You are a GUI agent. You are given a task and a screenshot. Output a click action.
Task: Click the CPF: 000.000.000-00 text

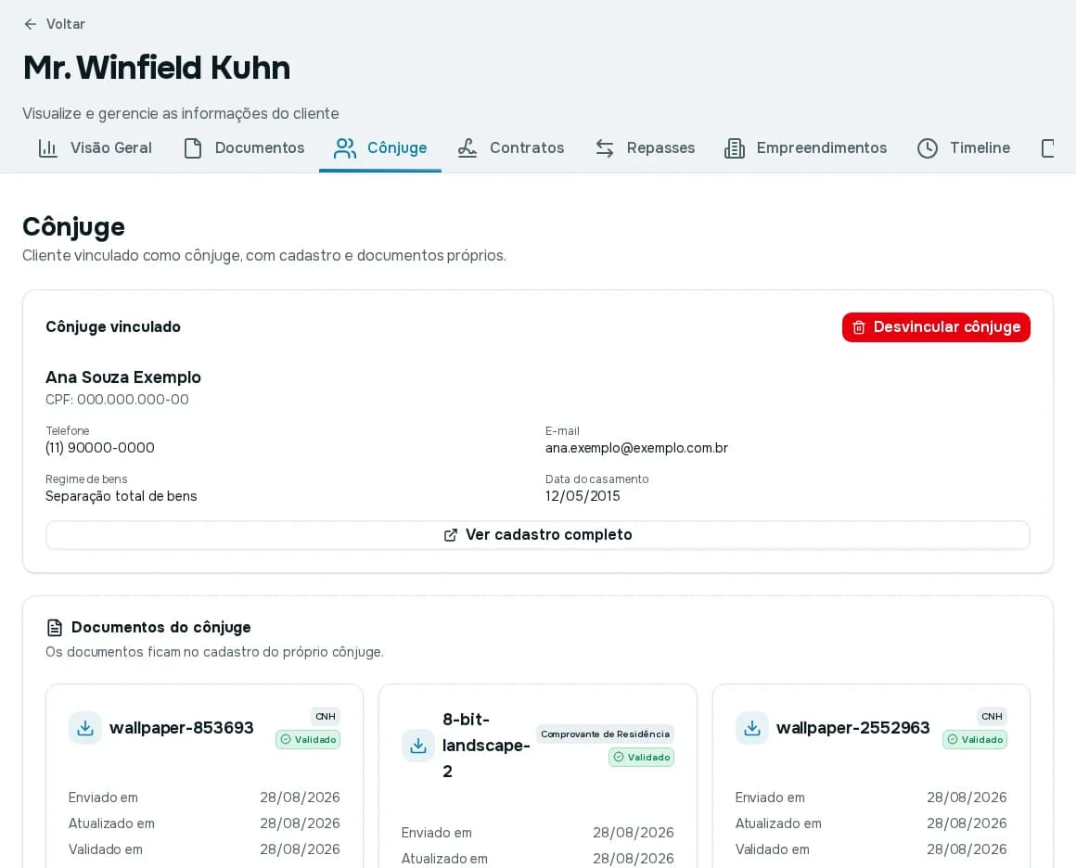coord(118,400)
